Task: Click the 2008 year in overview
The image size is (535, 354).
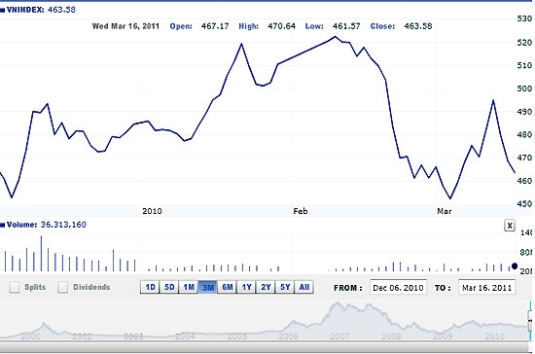Action: pos(391,336)
